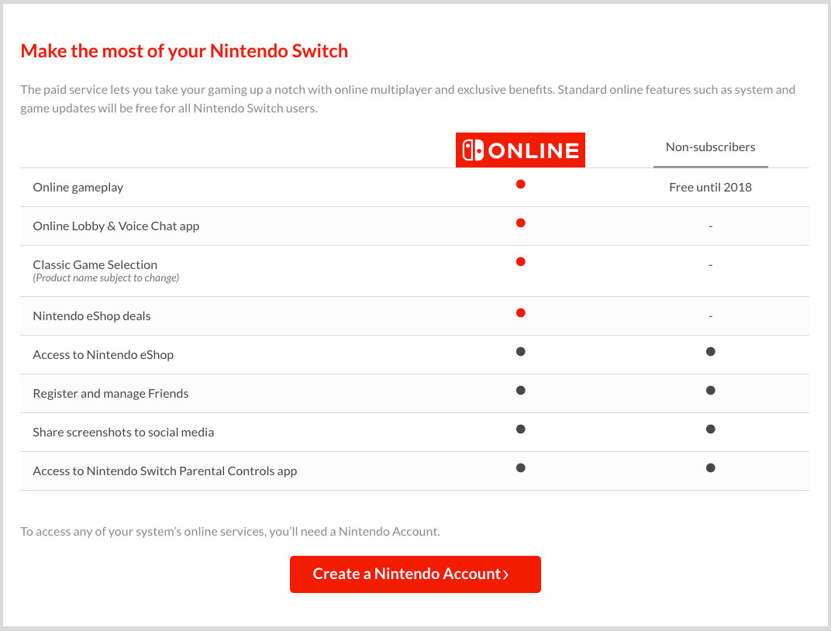Click the Free until 2018 text

tap(710, 188)
